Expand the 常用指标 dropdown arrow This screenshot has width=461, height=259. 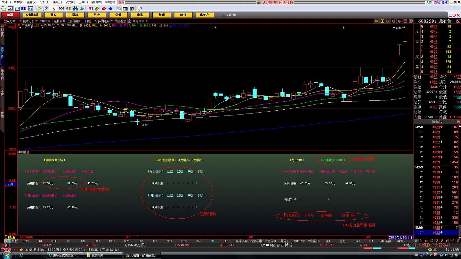pos(147,21)
